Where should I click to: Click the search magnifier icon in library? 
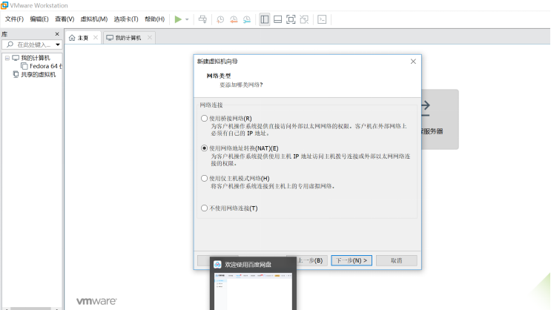10,44
